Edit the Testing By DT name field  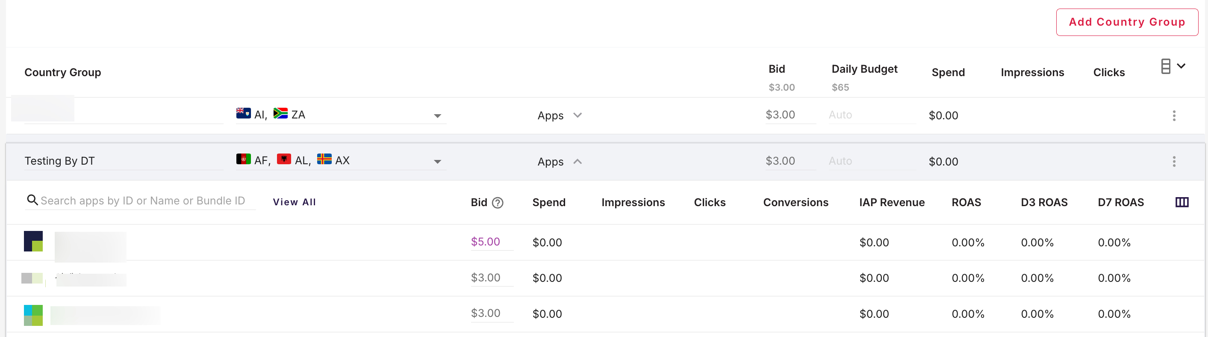click(122, 161)
